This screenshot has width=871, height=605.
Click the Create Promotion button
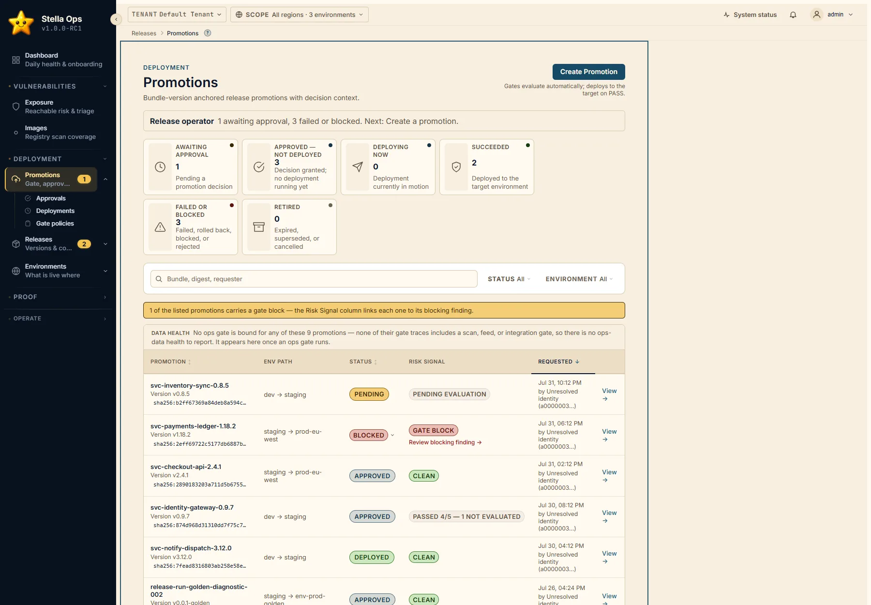click(x=588, y=72)
